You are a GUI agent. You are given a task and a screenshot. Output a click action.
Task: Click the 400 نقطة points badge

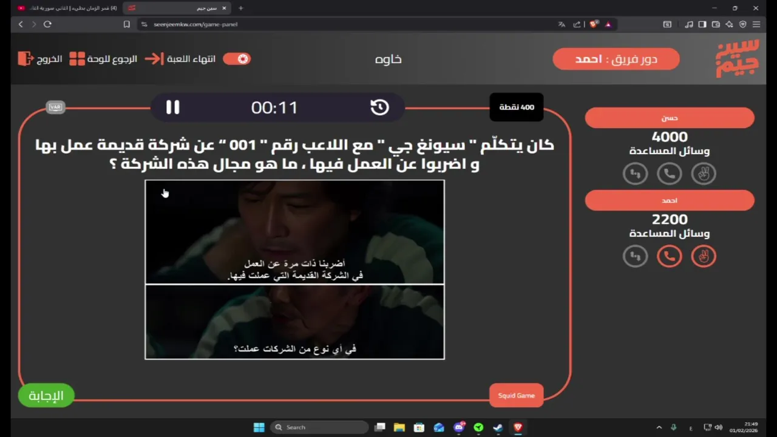click(x=517, y=107)
